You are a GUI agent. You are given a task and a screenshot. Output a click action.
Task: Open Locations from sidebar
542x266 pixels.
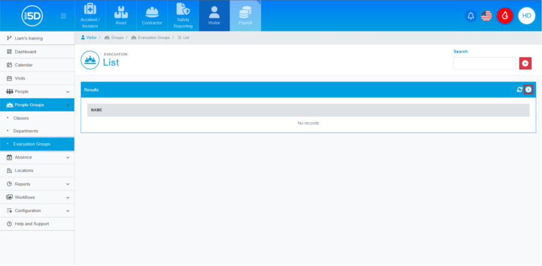(37, 170)
